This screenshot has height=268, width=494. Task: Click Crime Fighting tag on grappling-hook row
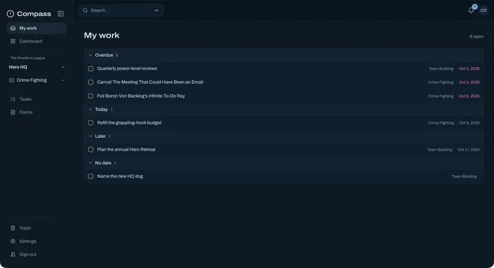click(440, 123)
